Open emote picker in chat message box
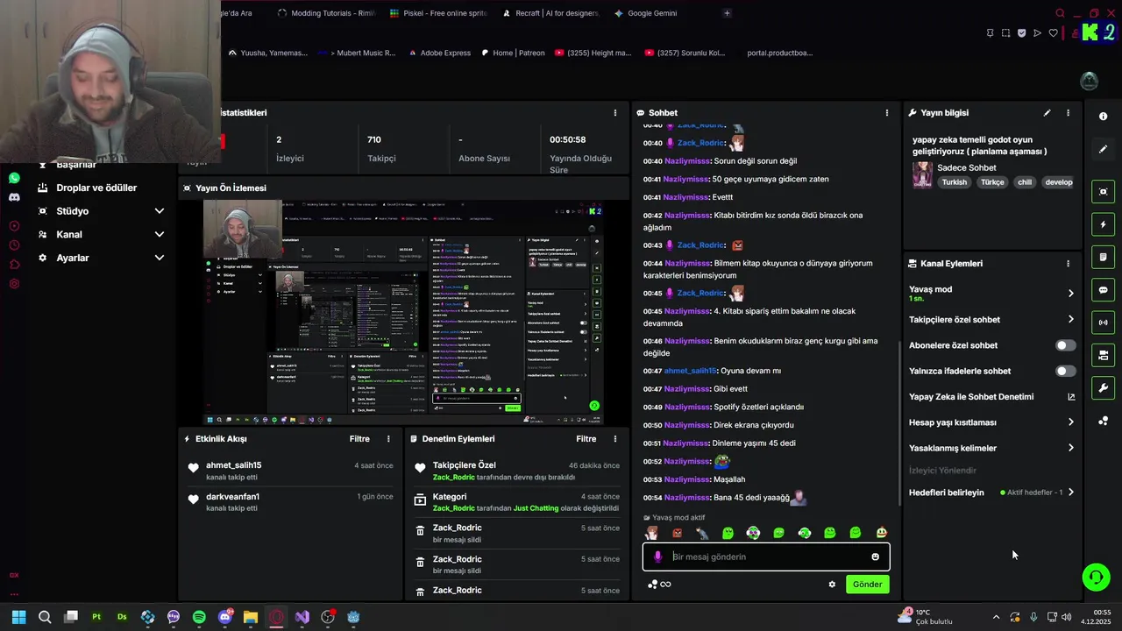The image size is (1122, 631). coord(875,557)
